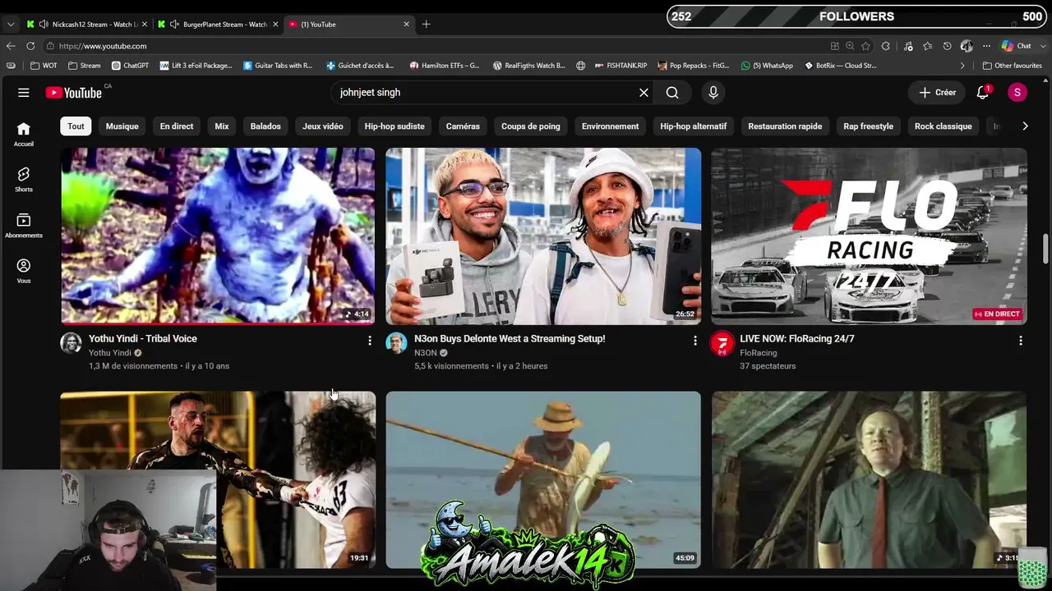This screenshot has height=591, width=1052.
Task: Switch to the Nickcash12 Stream tab
Action: [x=88, y=24]
